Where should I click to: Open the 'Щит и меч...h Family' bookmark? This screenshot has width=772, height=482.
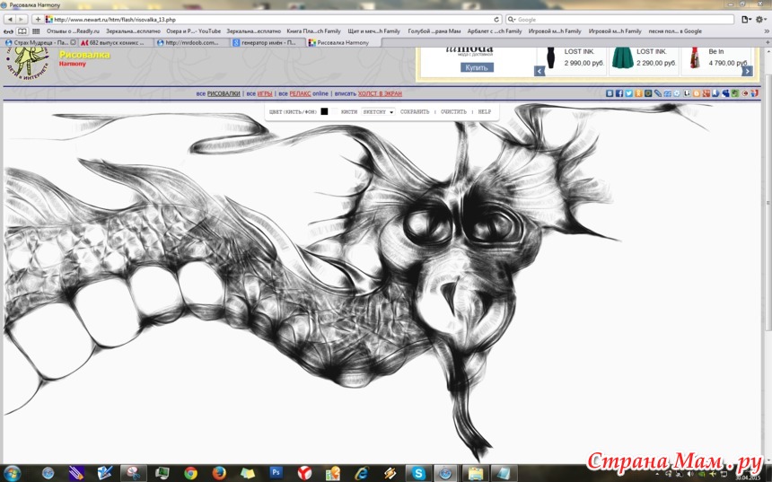coord(373,31)
